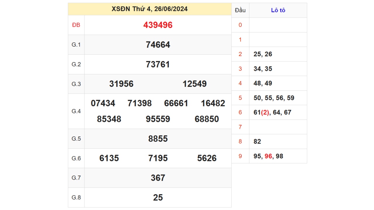This screenshot has width=374, height=210.
Task: Click the head digit 4 cell
Action: pos(240,83)
